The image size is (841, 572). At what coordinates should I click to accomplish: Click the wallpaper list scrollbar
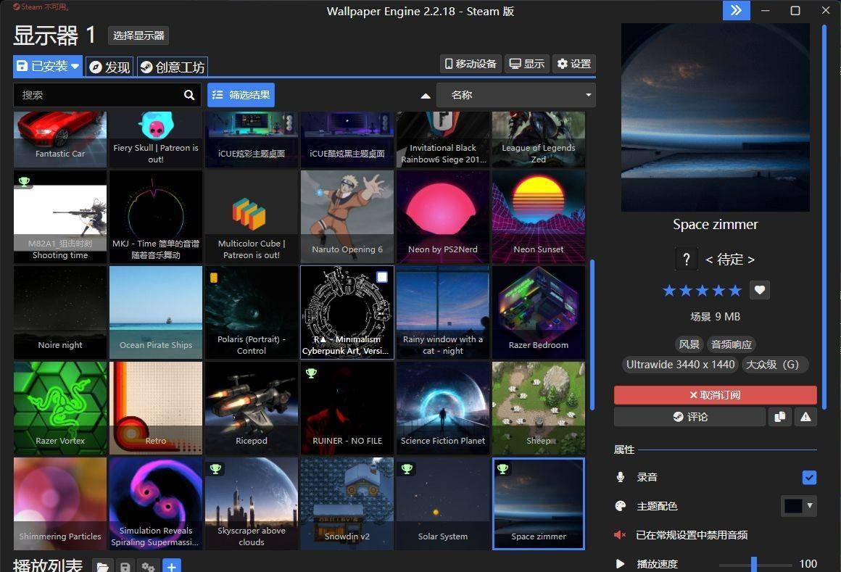[x=592, y=334]
